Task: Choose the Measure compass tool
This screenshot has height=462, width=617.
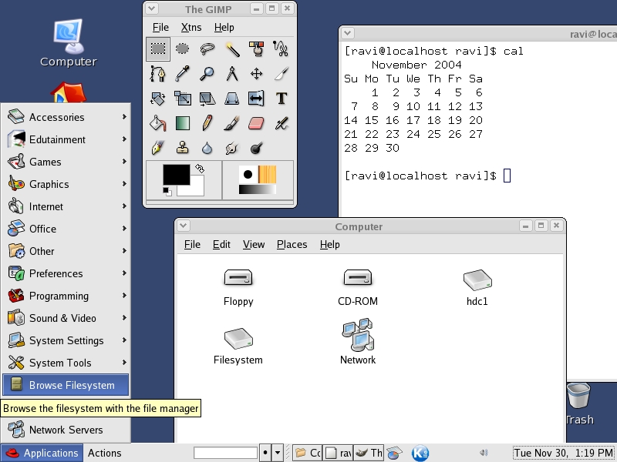Action: coord(232,74)
